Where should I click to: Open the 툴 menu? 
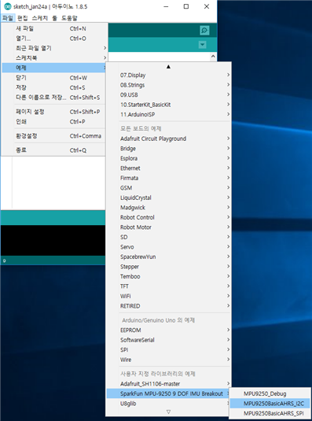(55, 18)
